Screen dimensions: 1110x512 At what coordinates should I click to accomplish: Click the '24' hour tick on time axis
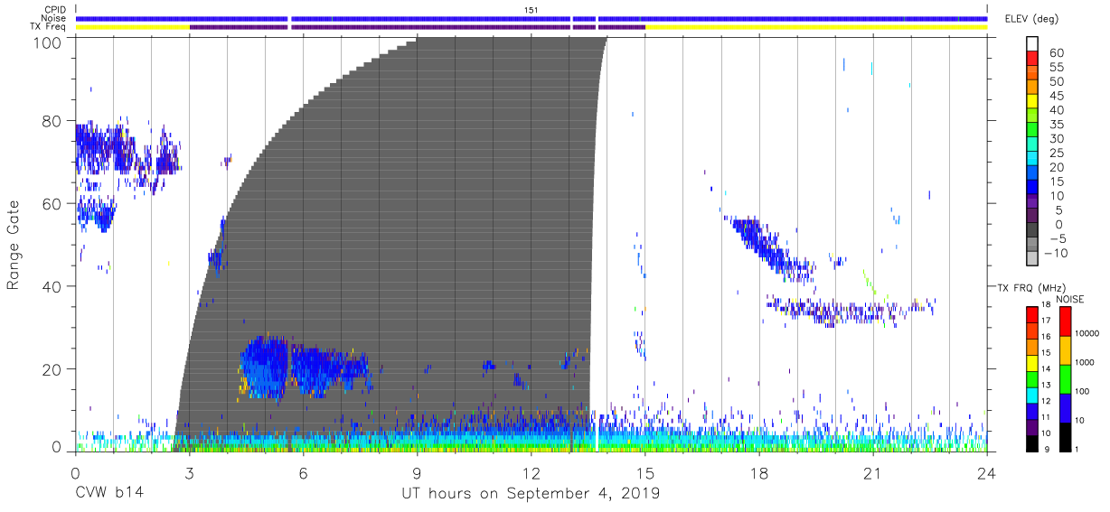point(987,473)
